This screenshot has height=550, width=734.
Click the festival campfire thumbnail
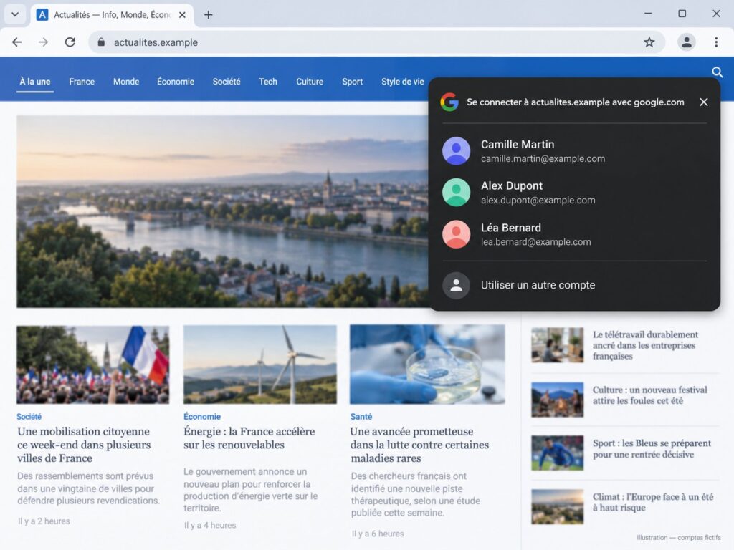[557, 400]
